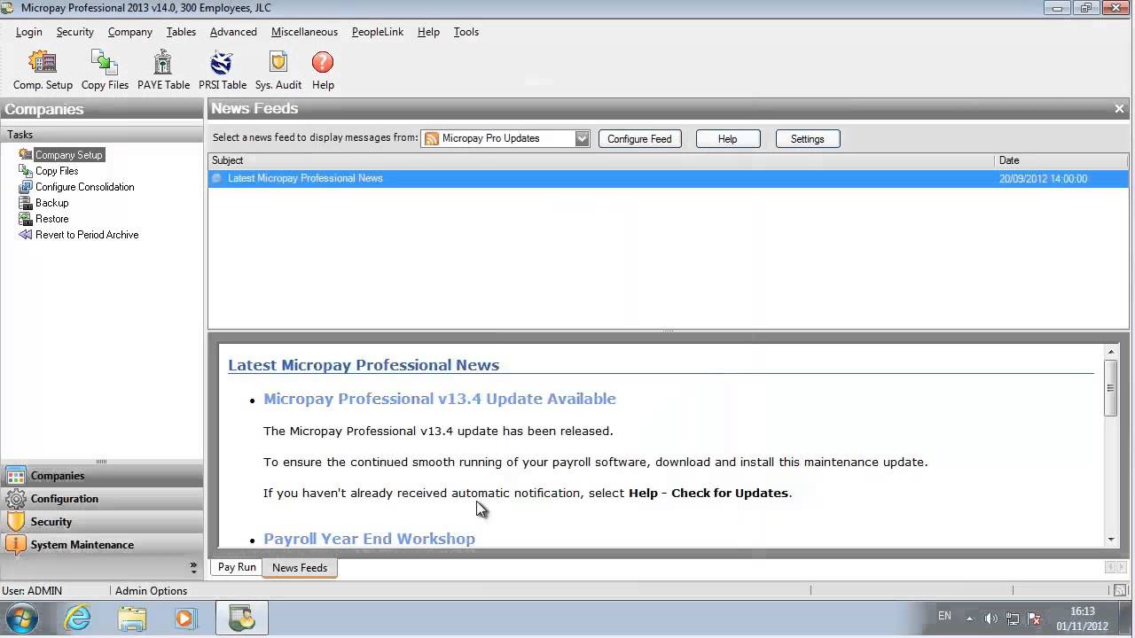Choose Configure Consolidation task

pyautogui.click(x=84, y=187)
